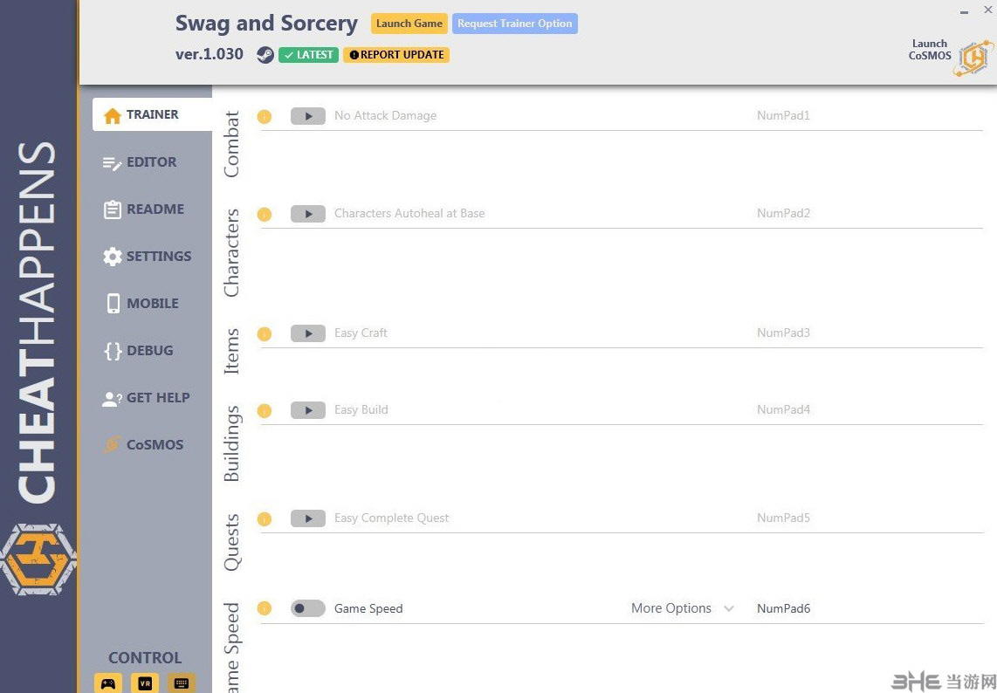Image resolution: width=997 pixels, height=693 pixels.
Task: Click the Launch Game button
Action: click(409, 24)
